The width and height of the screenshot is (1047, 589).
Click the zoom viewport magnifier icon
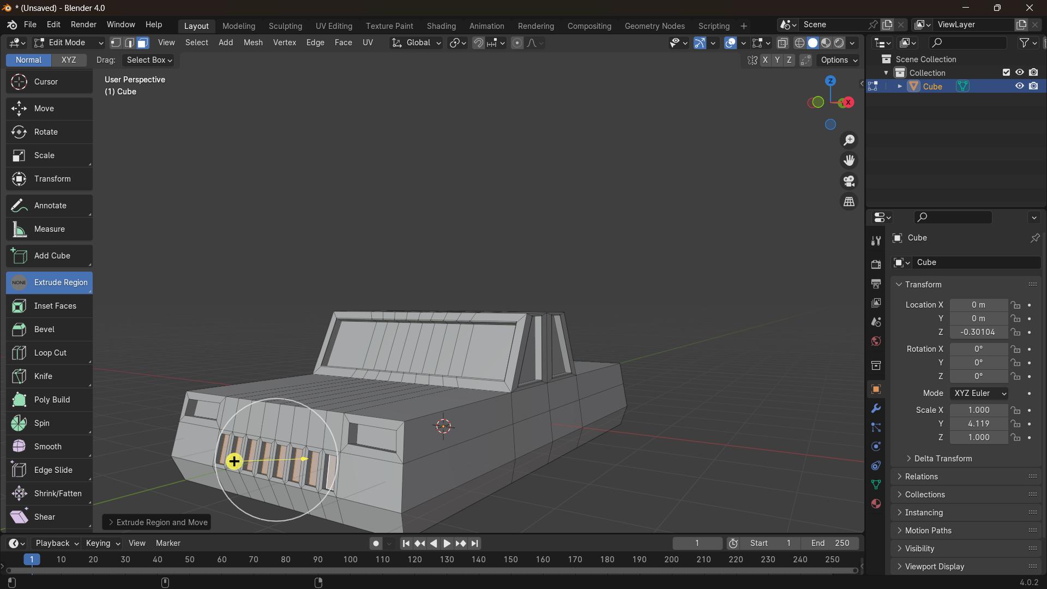coord(849,140)
